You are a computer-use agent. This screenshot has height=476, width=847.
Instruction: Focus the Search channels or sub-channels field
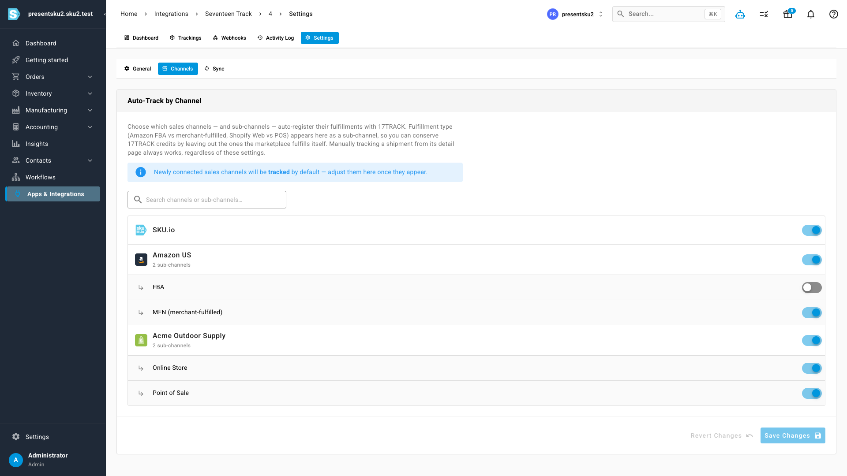[207, 200]
